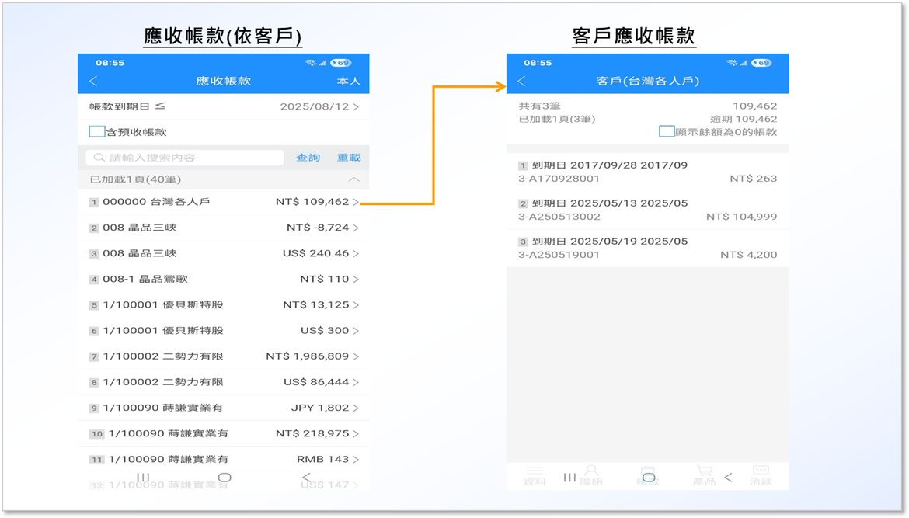Expand 008-1 晶品鶯歌 row chevron
This screenshot has height=518, width=909.
[356, 280]
